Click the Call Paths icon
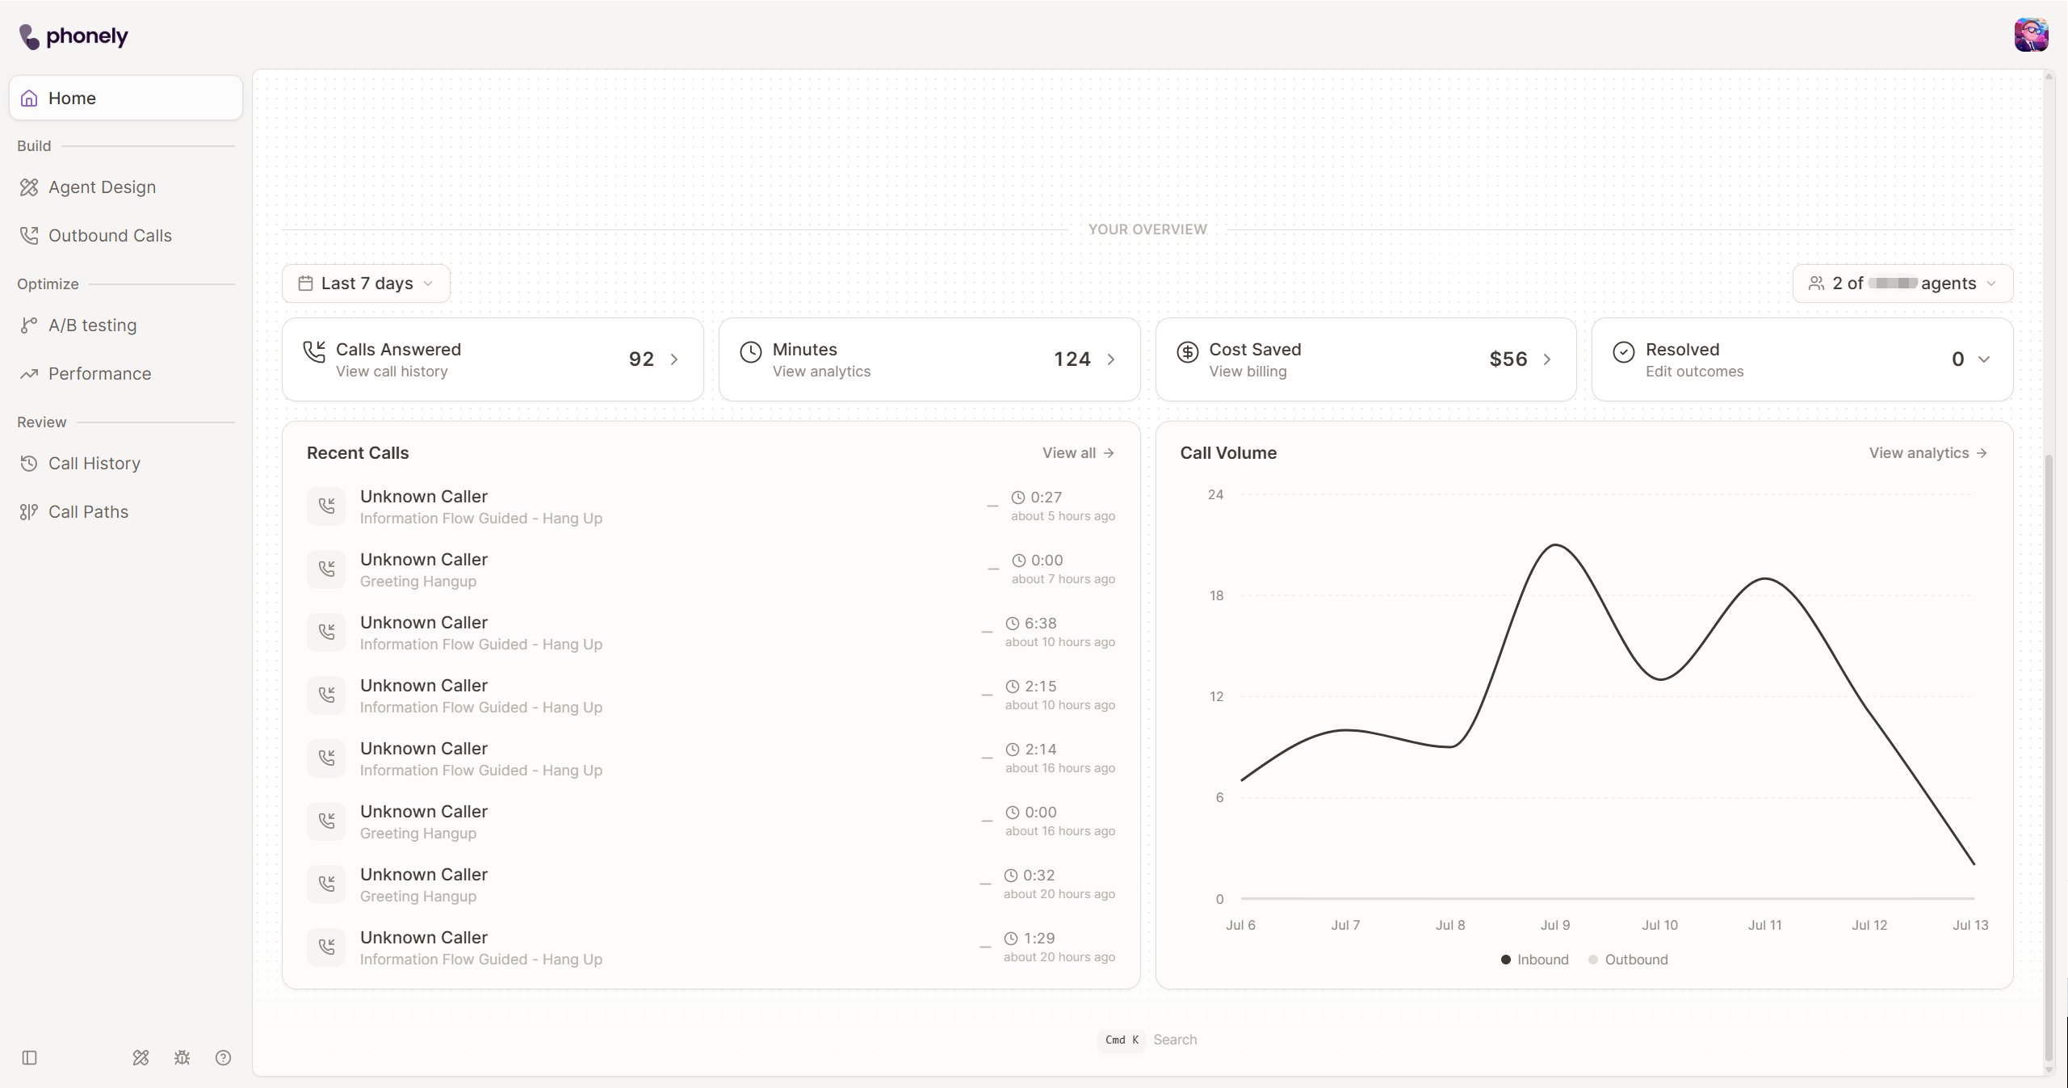This screenshot has width=2068, height=1088. [x=29, y=511]
